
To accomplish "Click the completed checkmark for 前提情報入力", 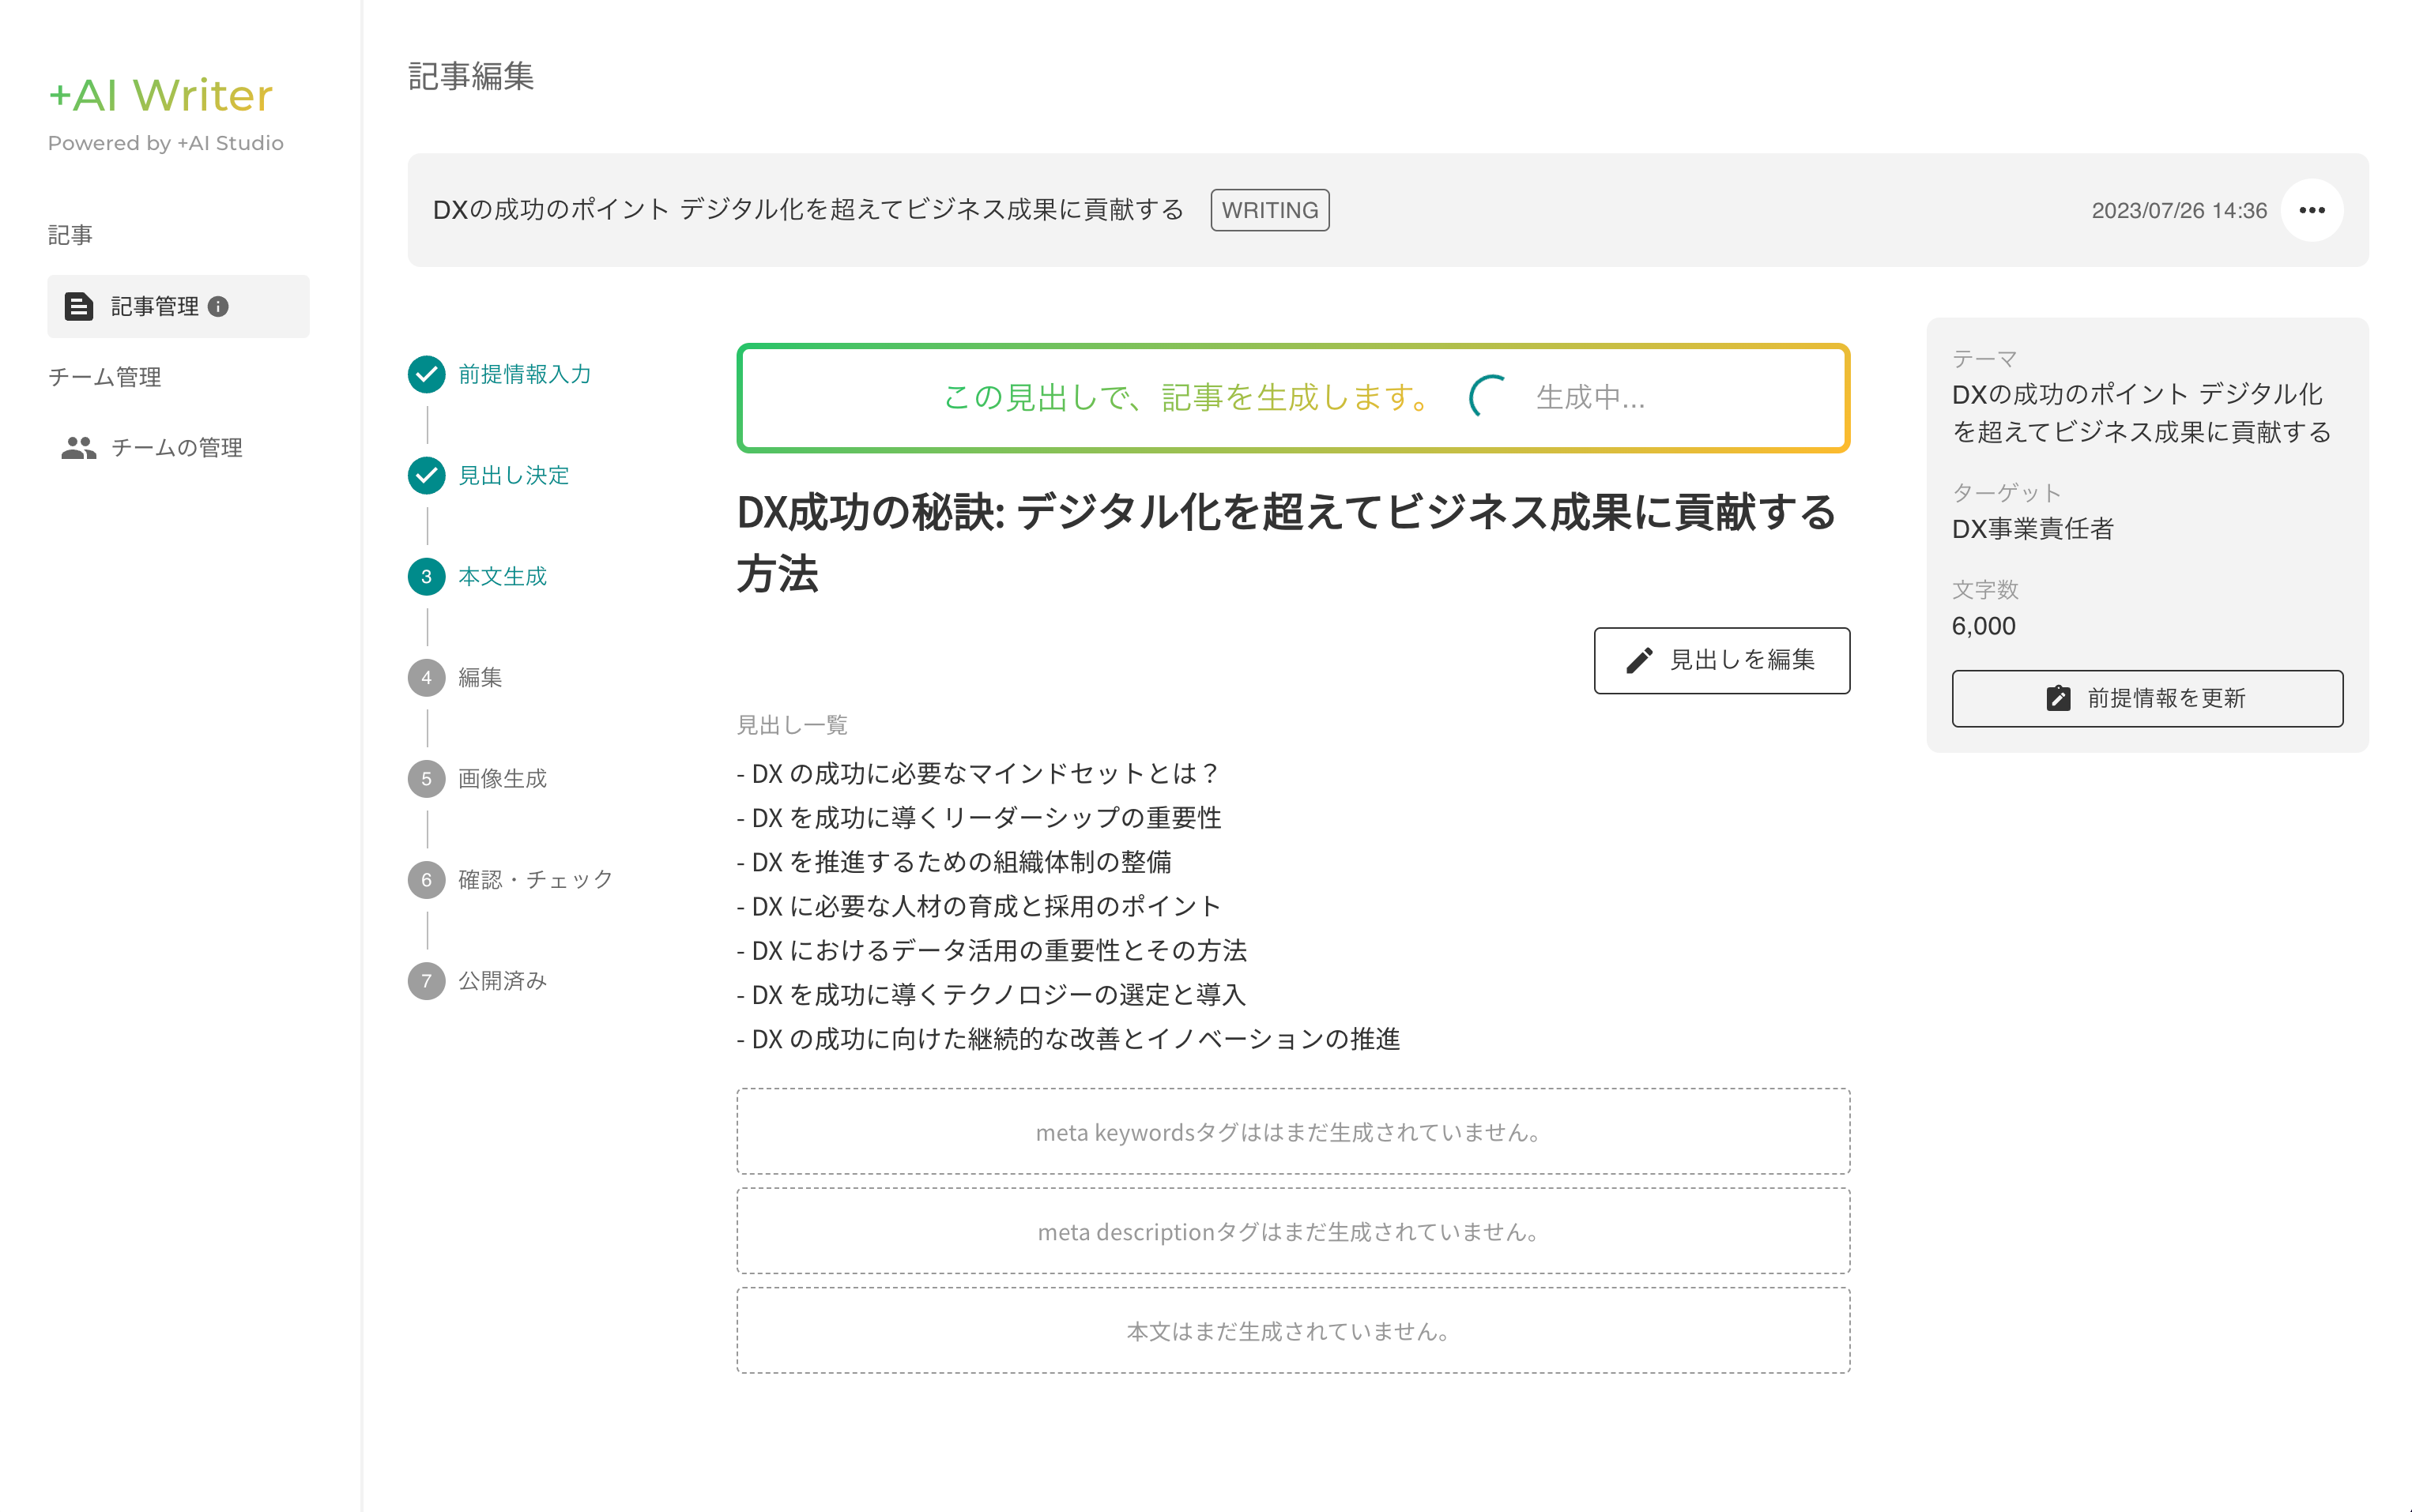I will tap(426, 374).
